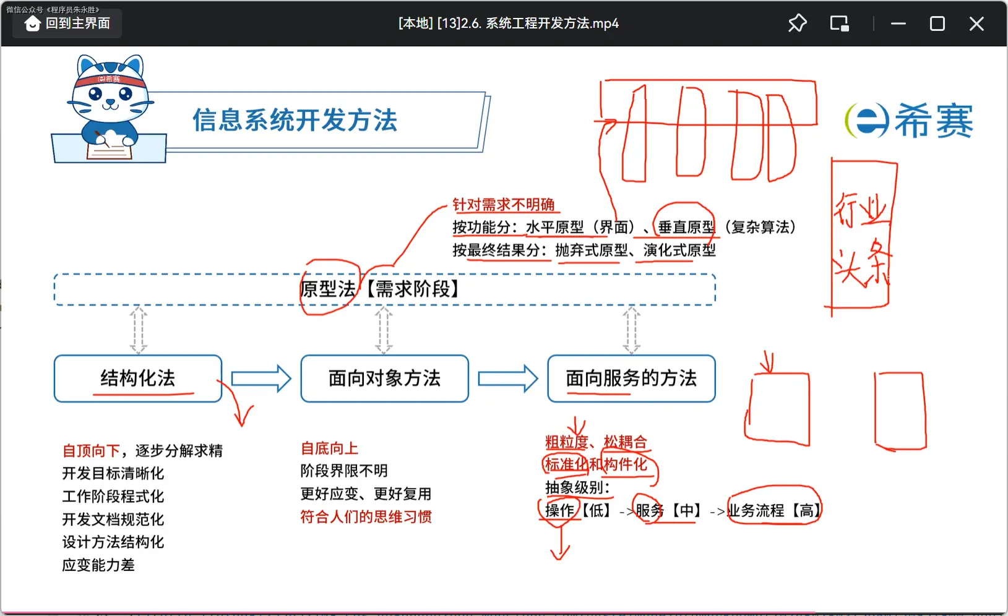Click arrow pointing to 面向服务的方法
Image resolution: width=1008 pixels, height=616 pixels.
507,379
